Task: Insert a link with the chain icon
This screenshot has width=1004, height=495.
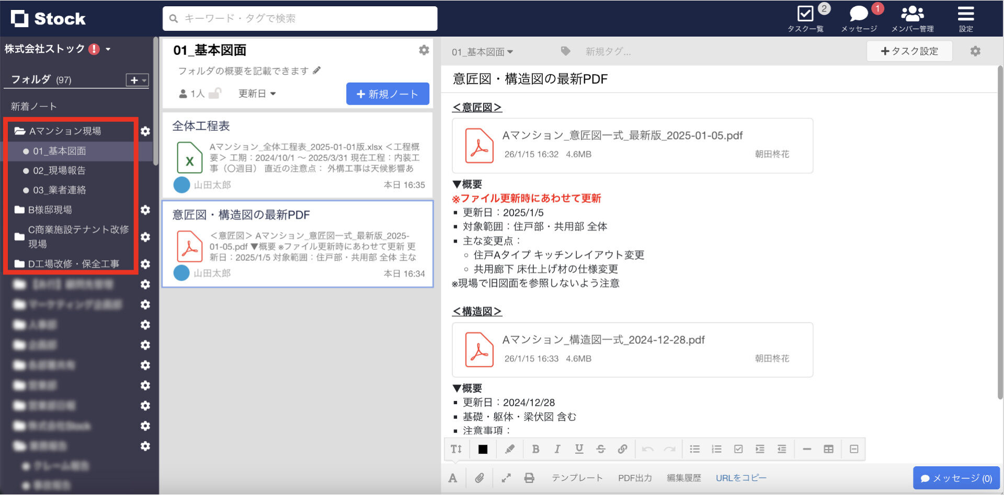Action: (622, 448)
